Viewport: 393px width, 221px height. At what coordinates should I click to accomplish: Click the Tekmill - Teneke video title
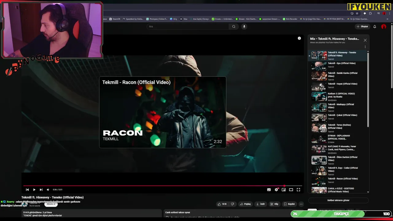53,197
